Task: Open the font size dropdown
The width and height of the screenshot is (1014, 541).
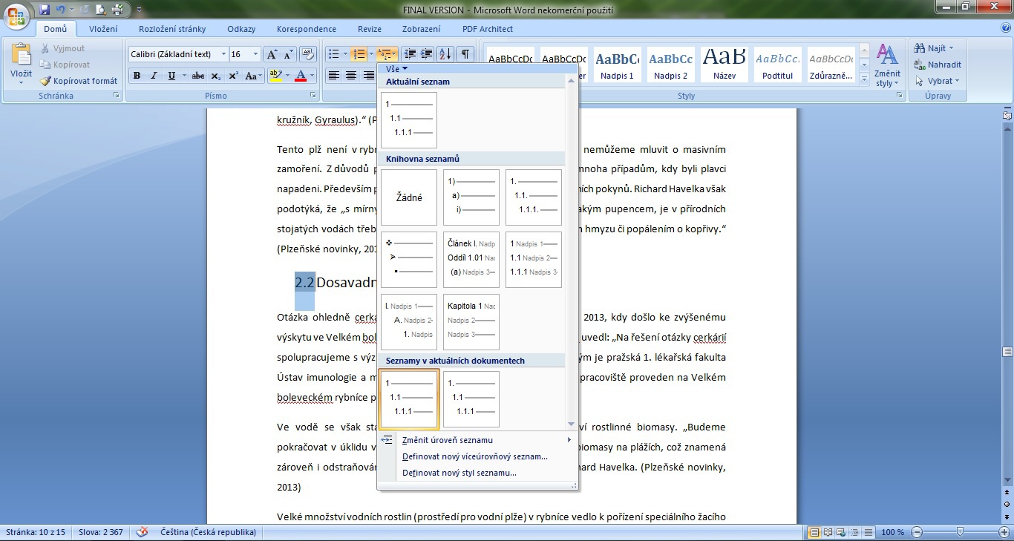Action: tap(255, 54)
